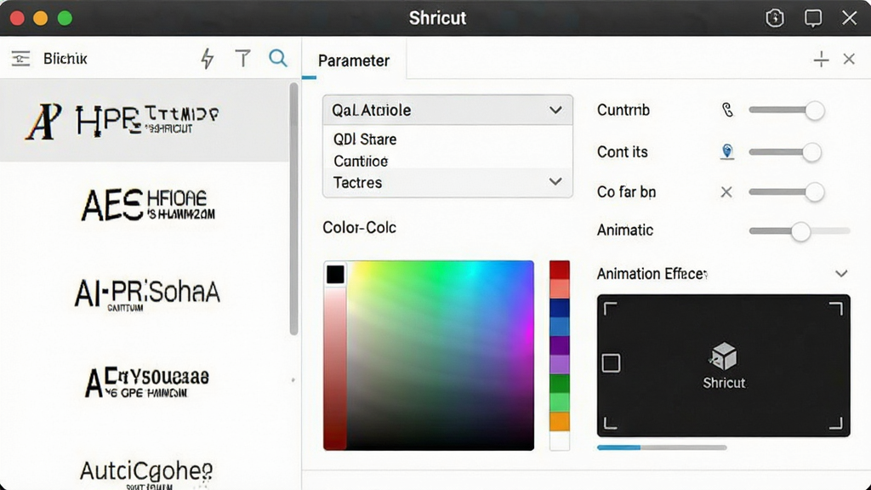Viewport: 871px width, 490px height.
Task: Open the Qal Atciole dropdown
Action: (447, 110)
